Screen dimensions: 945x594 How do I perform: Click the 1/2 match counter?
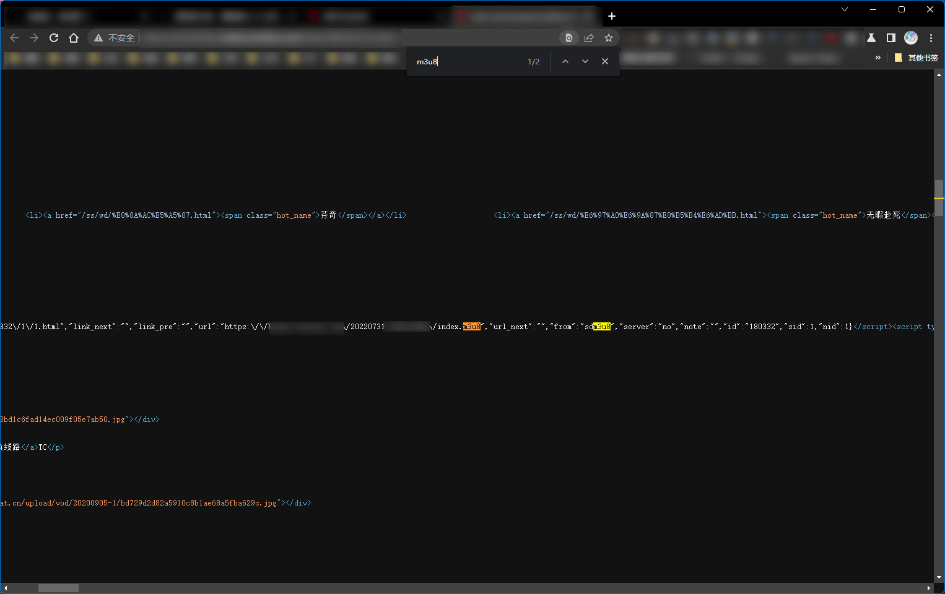point(534,61)
